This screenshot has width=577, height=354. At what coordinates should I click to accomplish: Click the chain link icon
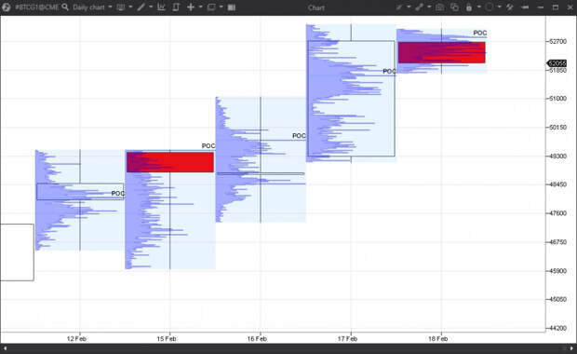coord(419,7)
